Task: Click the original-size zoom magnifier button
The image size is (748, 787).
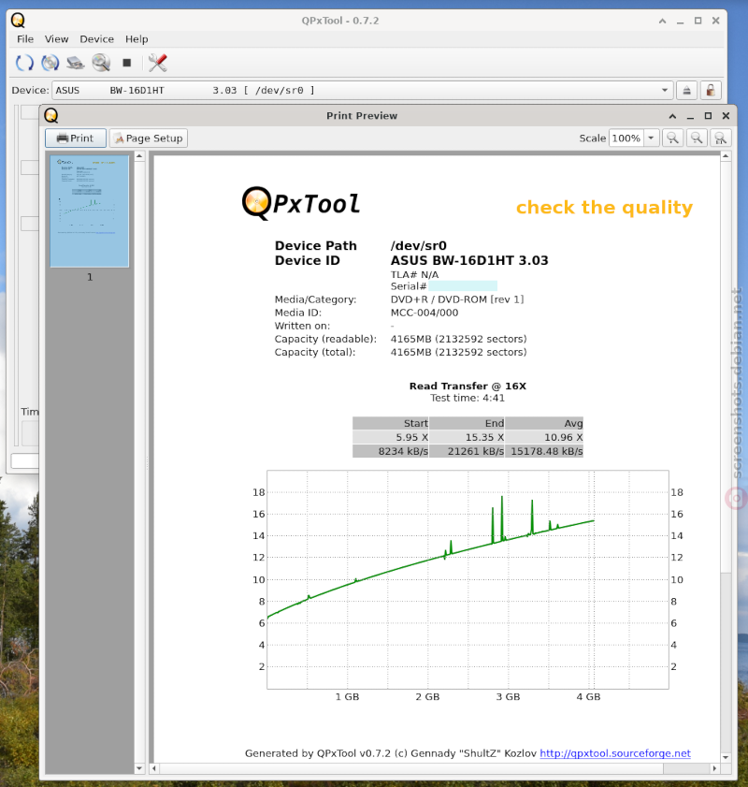Action: (x=721, y=138)
